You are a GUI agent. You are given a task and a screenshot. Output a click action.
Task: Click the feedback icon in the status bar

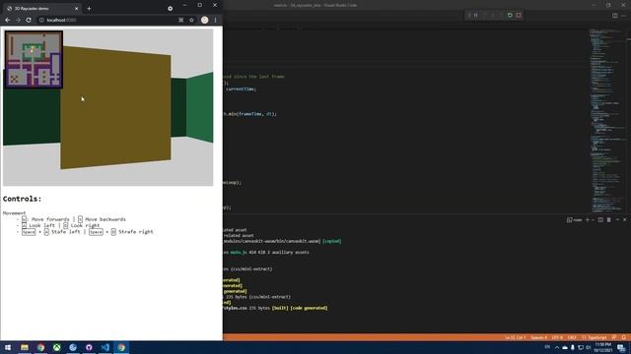pos(614,337)
